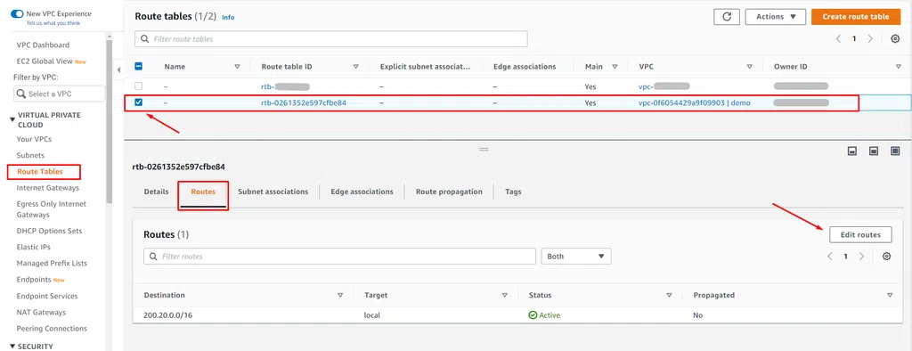Click Filter route tables search field
The width and height of the screenshot is (912, 351).
coord(331,39)
